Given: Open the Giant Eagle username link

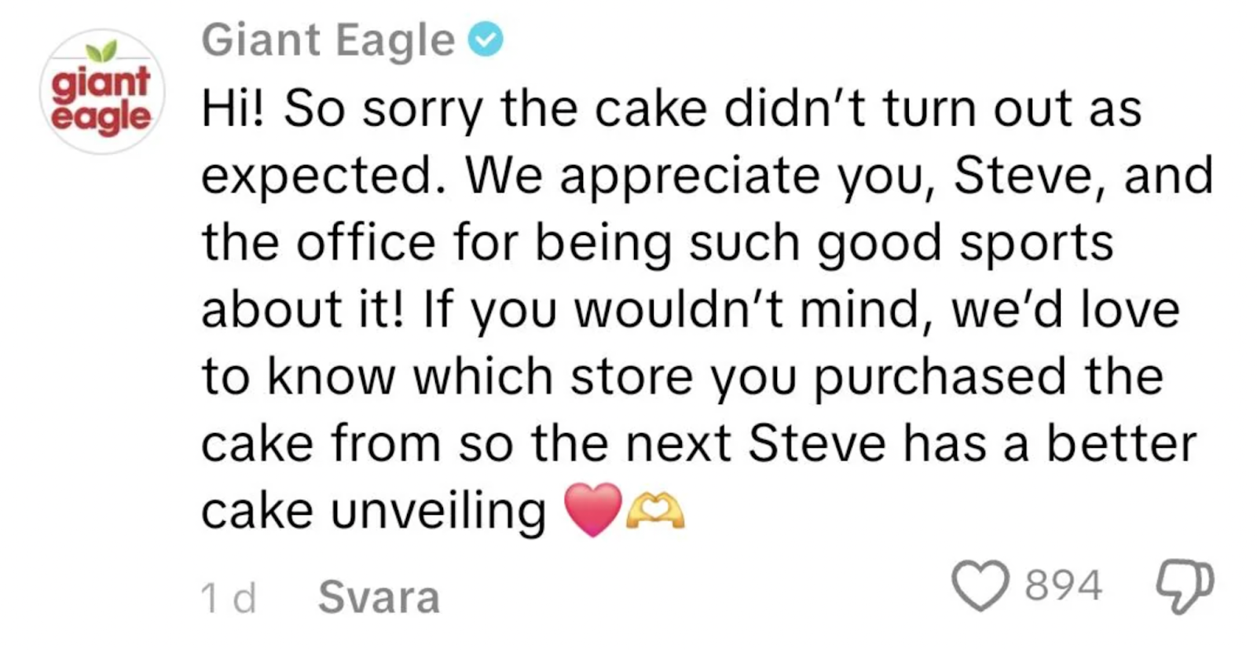Looking at the screenshot, I should [328, 40].
